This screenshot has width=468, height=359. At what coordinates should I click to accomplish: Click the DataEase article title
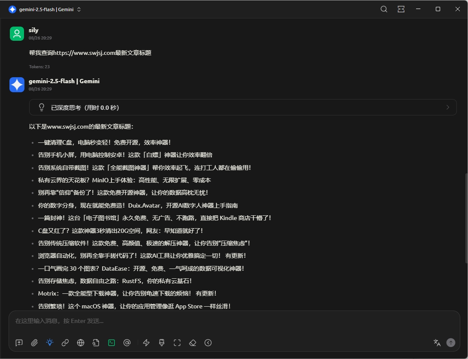(x=141, y=268)
